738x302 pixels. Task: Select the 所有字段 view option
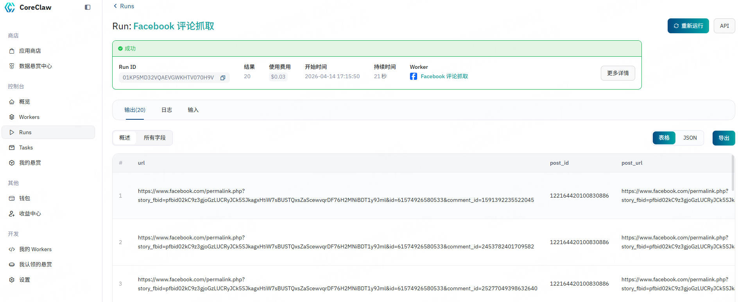coord(154,138)
